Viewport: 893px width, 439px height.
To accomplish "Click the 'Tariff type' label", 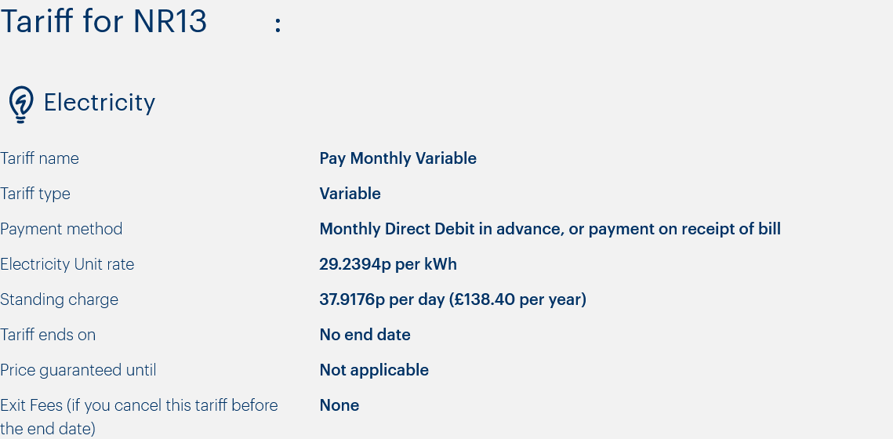I will [35, 194].
